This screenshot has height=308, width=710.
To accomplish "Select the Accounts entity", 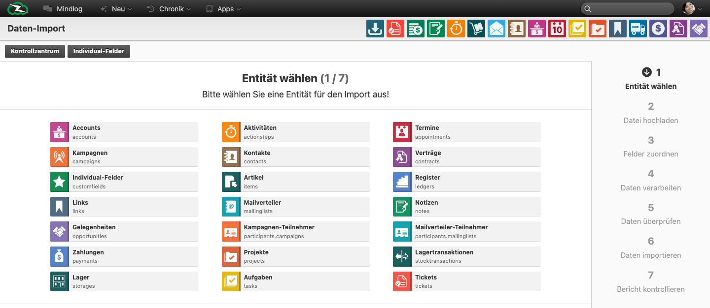I will (x=124, y=132).
